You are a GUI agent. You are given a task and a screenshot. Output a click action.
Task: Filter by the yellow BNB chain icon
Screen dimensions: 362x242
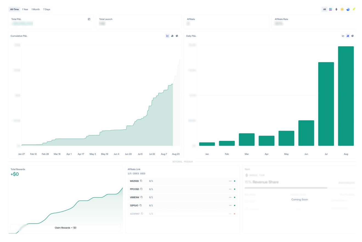(342, 9)
